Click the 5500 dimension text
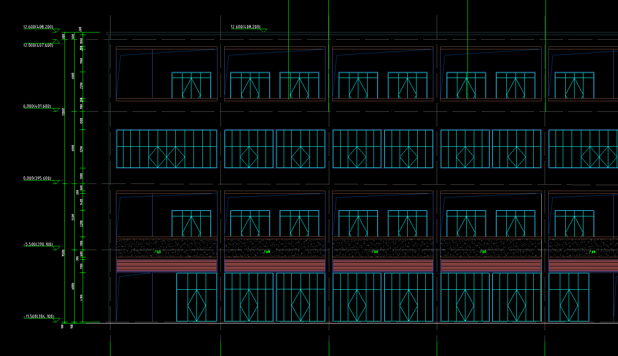618x356 pixels. pos(73,217)
